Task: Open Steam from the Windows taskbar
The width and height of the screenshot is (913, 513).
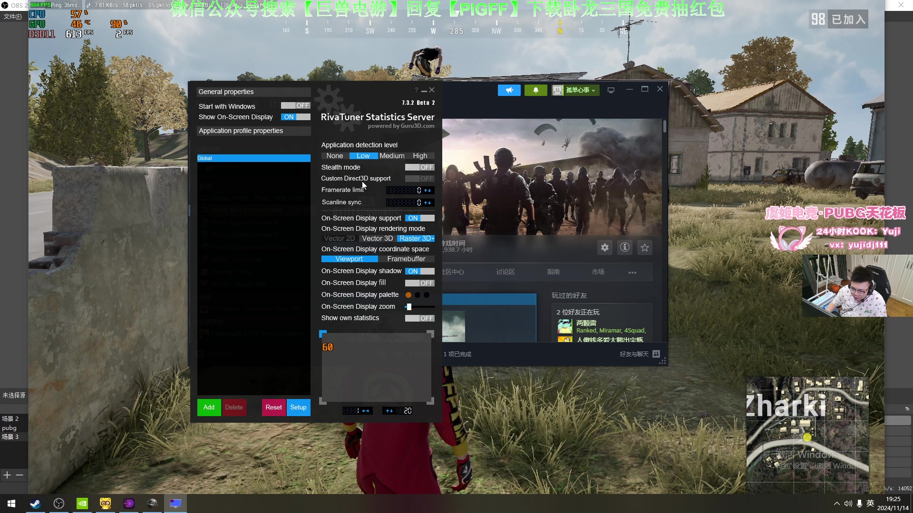Action: coord(35,503)
